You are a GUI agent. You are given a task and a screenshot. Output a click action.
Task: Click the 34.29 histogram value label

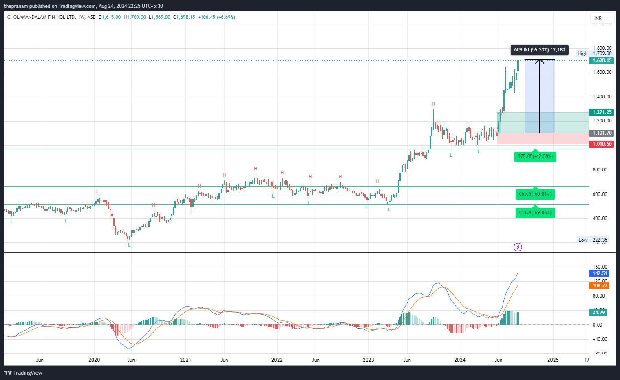598,313
